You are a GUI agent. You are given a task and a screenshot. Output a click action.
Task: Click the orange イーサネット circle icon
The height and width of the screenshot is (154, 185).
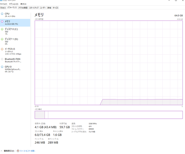click(2, 49)
